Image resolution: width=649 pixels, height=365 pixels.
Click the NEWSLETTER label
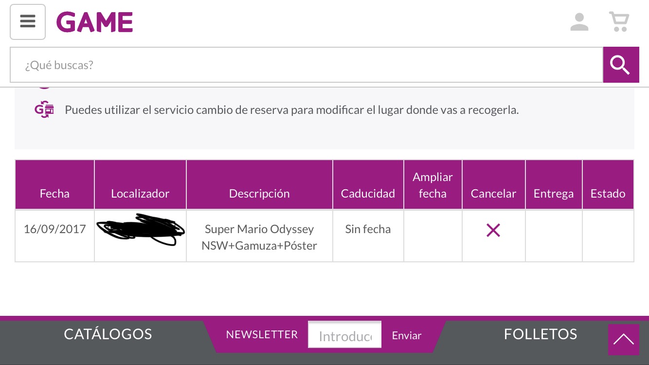coord(262,335)
